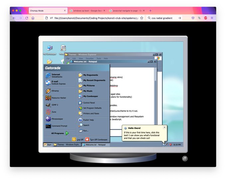Open Edit menu in Themes explorer window
This screenshot has height=180, width=226.
point(74,58)
